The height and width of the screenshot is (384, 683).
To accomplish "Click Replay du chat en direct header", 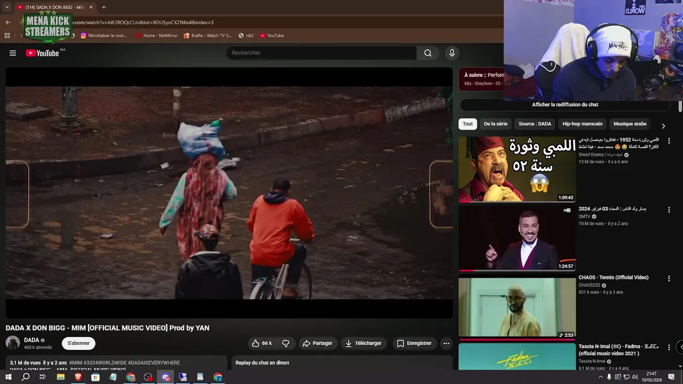I will [x=262, y=363].
